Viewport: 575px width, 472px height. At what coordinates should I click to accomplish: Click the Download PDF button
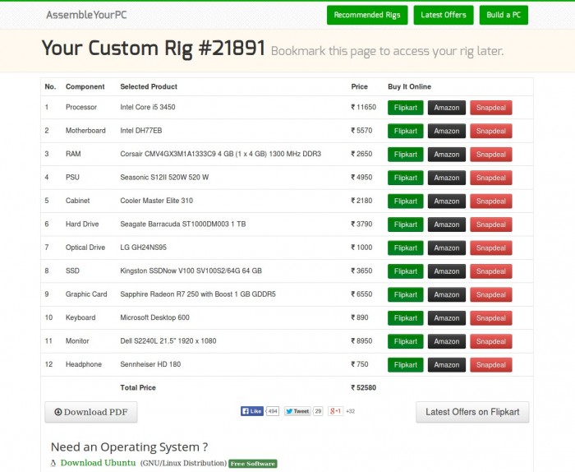[91, 412]
